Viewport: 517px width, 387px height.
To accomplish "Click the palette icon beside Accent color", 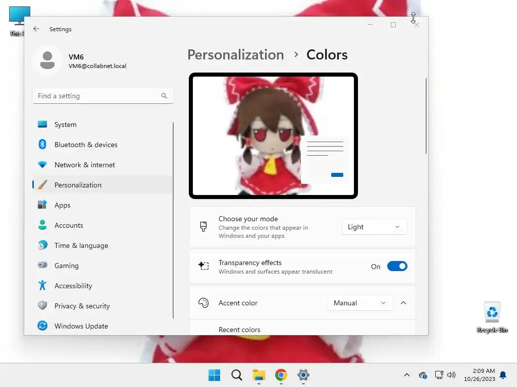I will tap(203, 303).
